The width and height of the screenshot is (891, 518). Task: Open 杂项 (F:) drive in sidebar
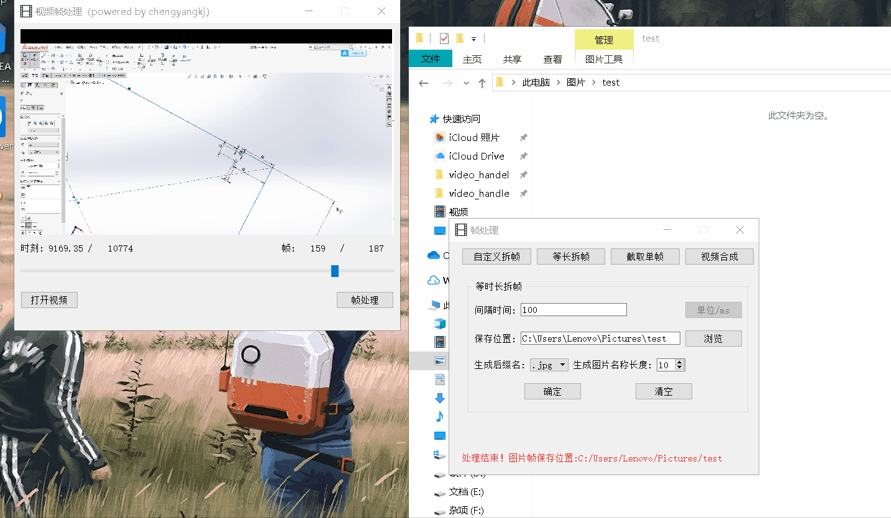tap(466, 511)
